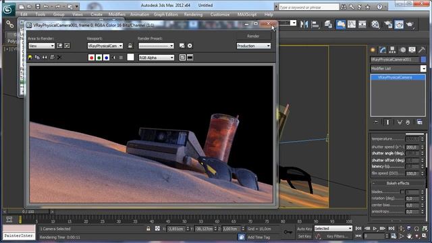Open the Render Preset dropdown

156,46
